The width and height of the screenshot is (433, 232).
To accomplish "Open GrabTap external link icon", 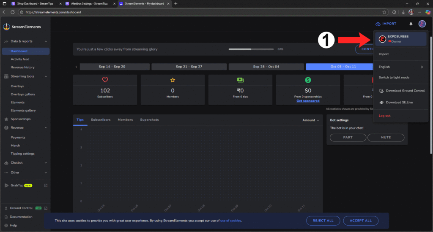I will [x=46, y=185].
